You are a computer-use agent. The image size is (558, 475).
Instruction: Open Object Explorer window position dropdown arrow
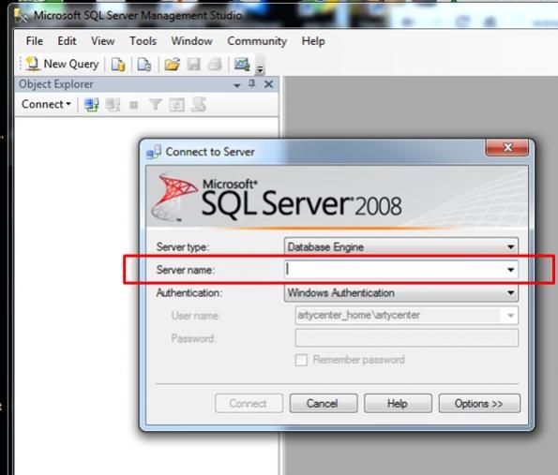[236, 85]
